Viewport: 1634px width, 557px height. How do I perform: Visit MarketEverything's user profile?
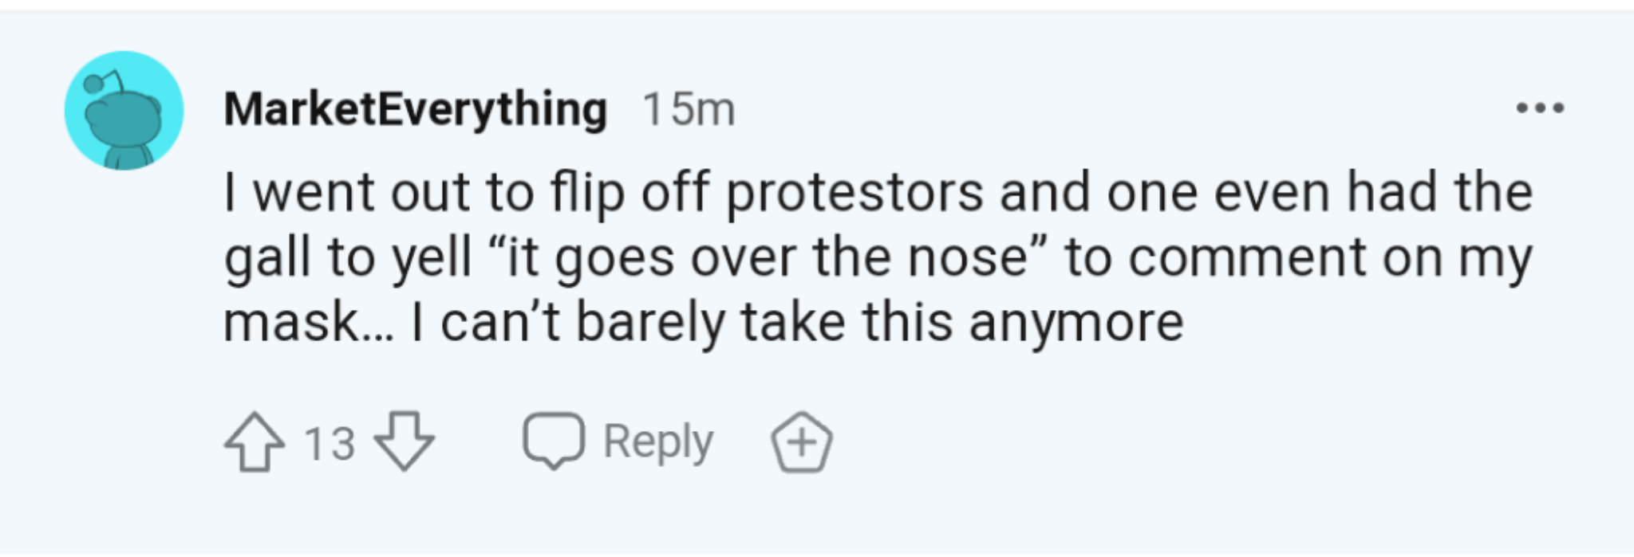point(415,108)
